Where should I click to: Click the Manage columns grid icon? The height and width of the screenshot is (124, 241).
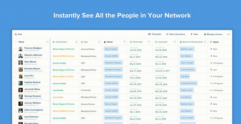205,34
